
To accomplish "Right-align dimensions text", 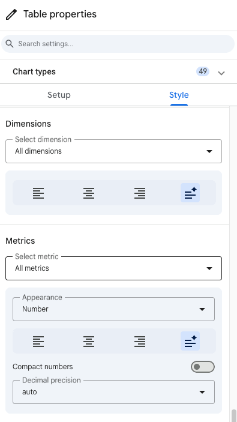I will pyautogui.click(x=140, y=193).
